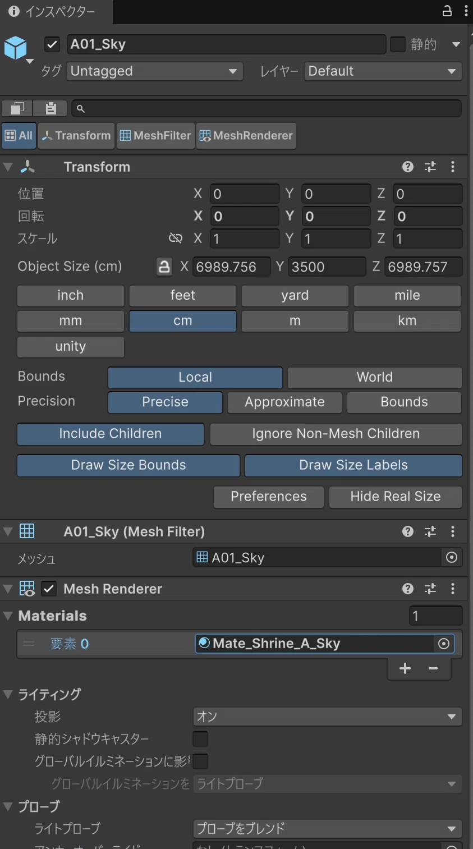The width and height of the screenshot is (473, 849).
Task: Open the Mesh Renderer kebab menu
Action: tap(453, 589)
